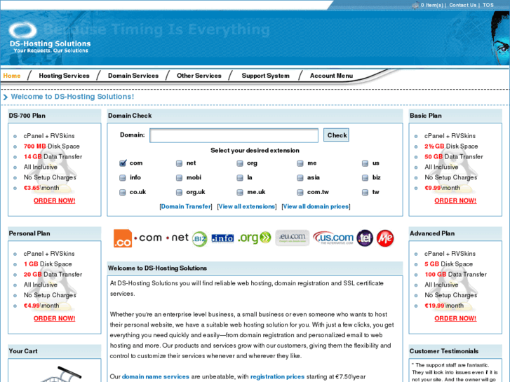Click the 100 GB Data Transfer text
The width and height of the screenshot is (510, 382).
pyautogui.click(x=456, y=274)
